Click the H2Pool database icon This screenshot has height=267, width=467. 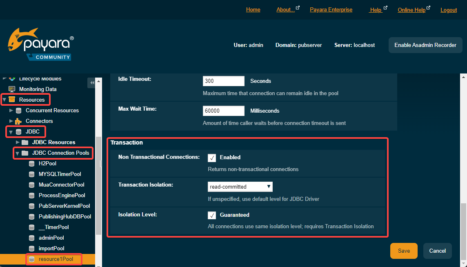[31, 163]
